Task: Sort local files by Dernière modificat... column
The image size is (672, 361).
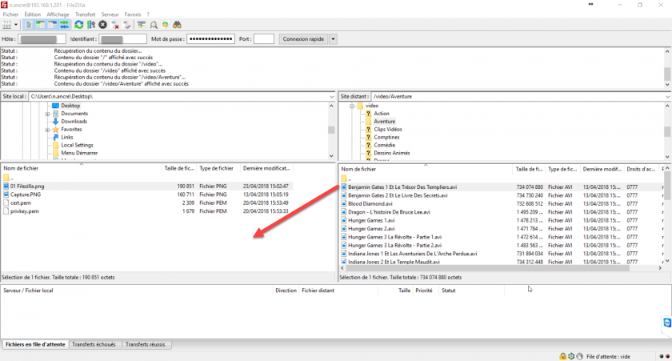Action: click(x=266, y=169)
